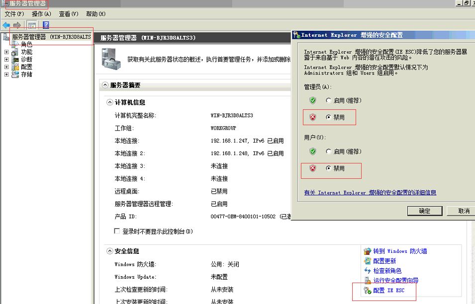
Task: Check 登录时不要显示此控制台 checkbox
Action: 117,231
